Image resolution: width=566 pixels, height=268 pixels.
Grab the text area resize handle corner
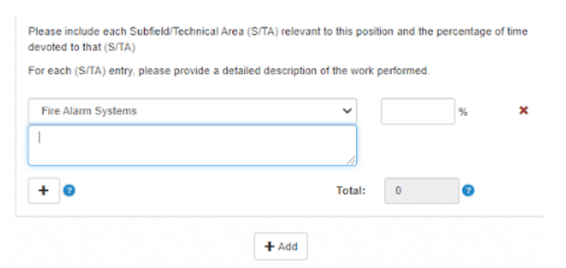(x=352, y=160)
